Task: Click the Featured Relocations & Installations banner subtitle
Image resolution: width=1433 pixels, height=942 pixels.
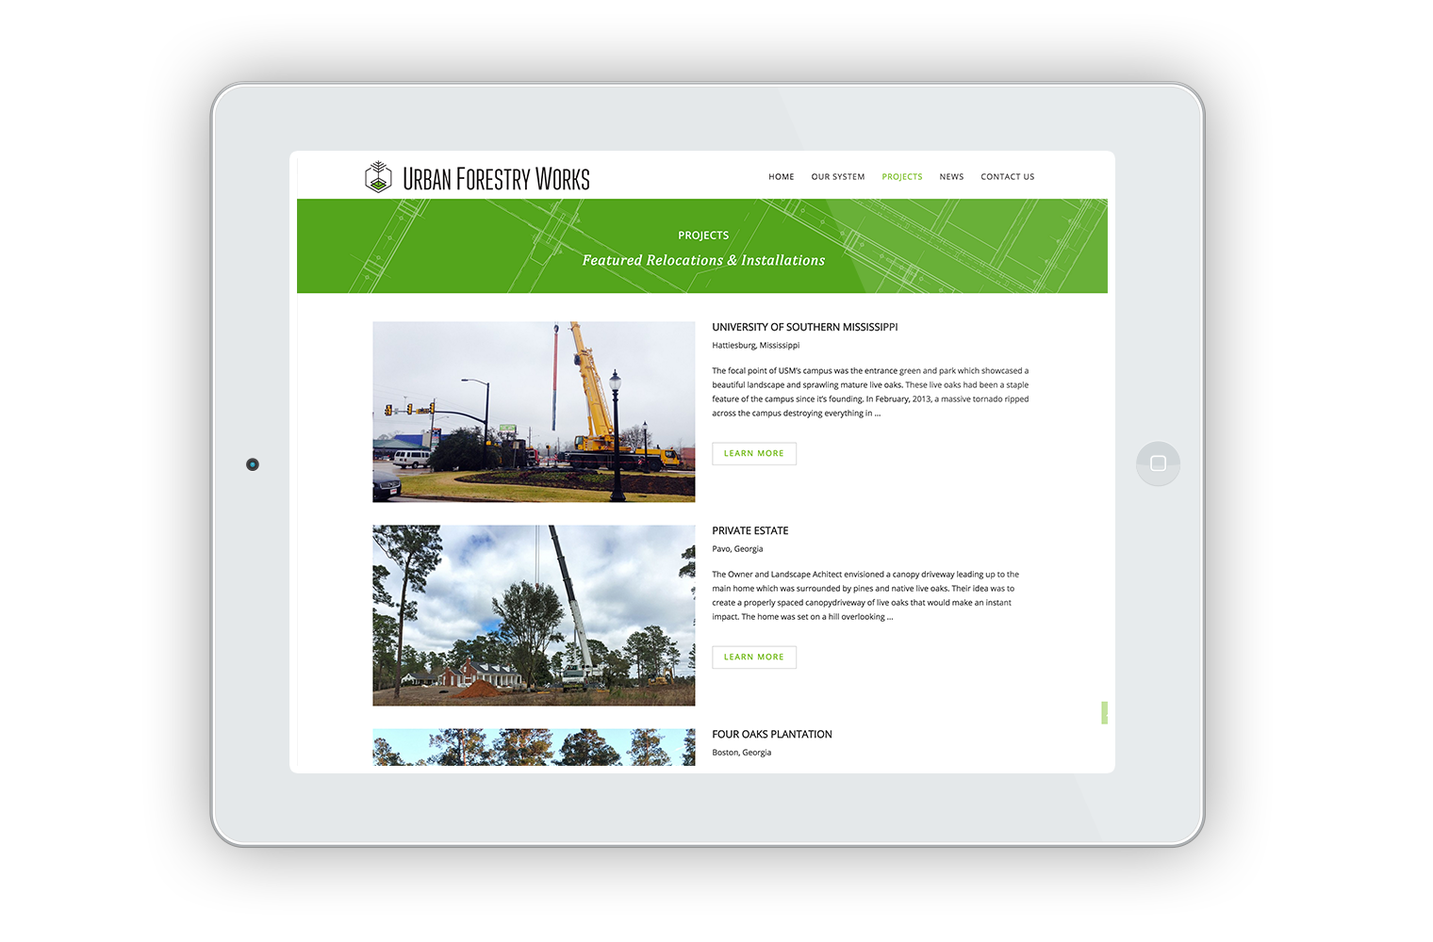Action: coord(703,261)
